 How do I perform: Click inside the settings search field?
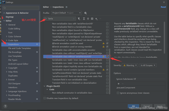(21, 8)
